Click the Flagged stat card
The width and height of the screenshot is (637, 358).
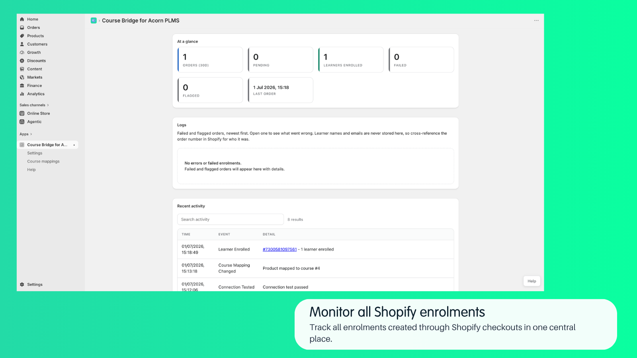(210, 90)
